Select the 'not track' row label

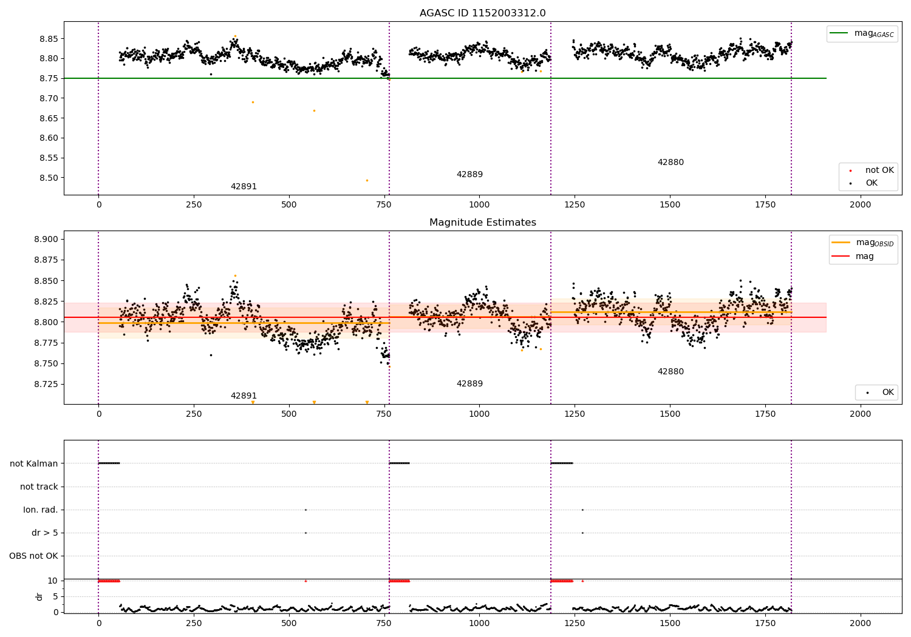[39, 487]
